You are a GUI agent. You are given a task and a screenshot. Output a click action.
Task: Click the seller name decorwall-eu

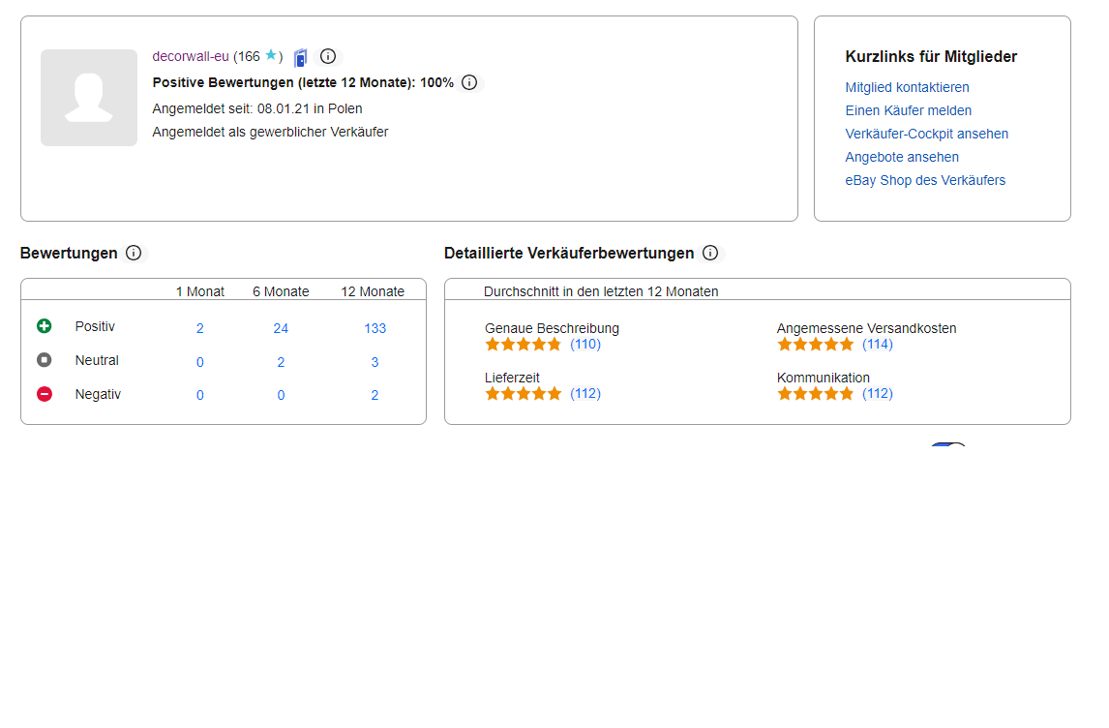click(190, 56)
